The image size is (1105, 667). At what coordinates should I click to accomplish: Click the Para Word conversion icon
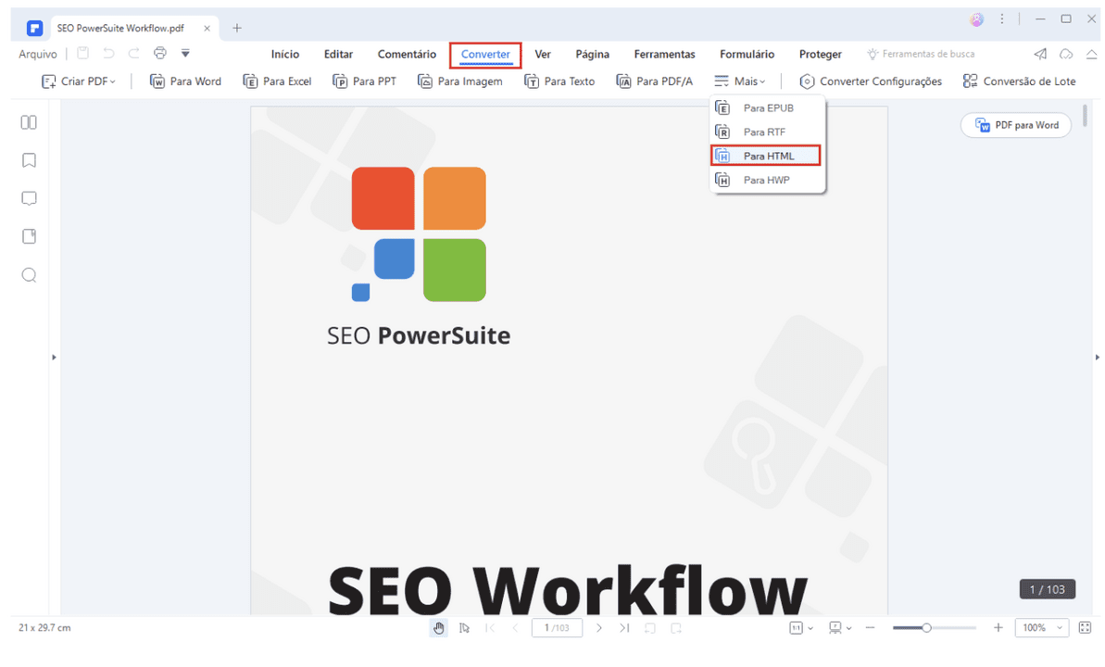157,82
